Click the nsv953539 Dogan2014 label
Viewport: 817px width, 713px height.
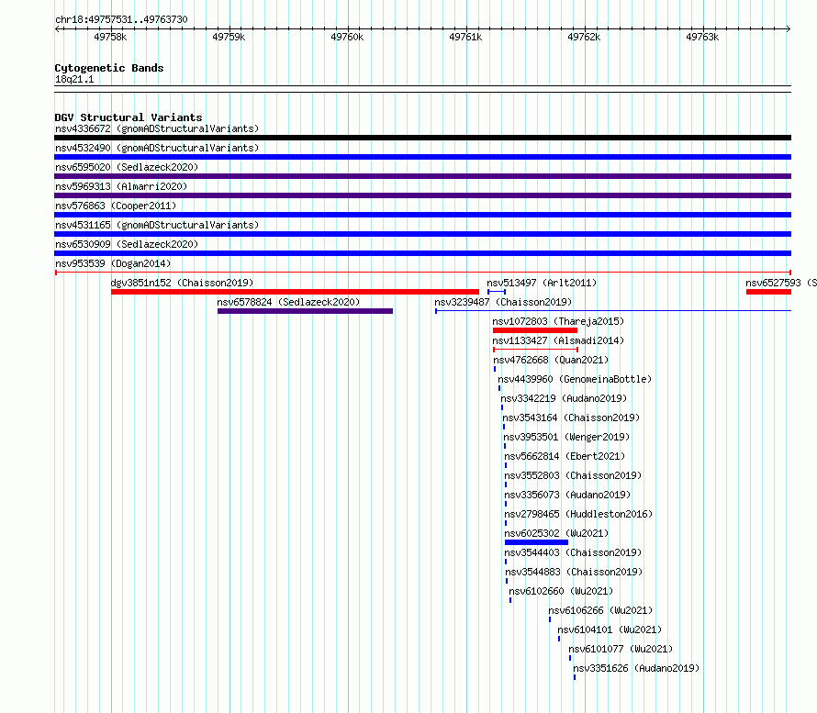tap(113, 263)
